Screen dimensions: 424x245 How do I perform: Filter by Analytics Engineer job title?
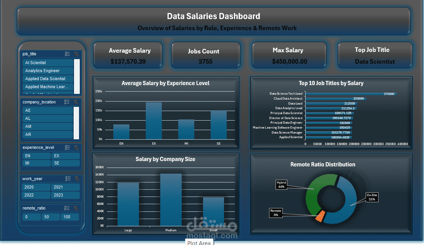pyautogui.click(x=48, y=71)
